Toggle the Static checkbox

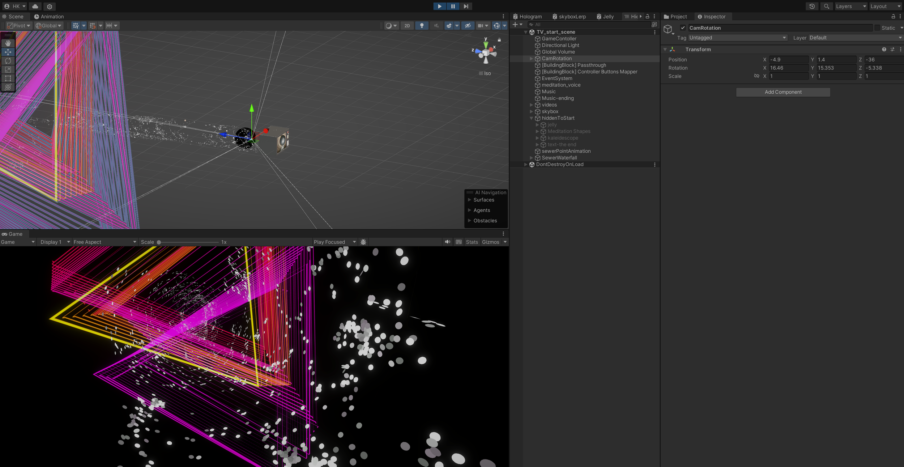point(877,28)
